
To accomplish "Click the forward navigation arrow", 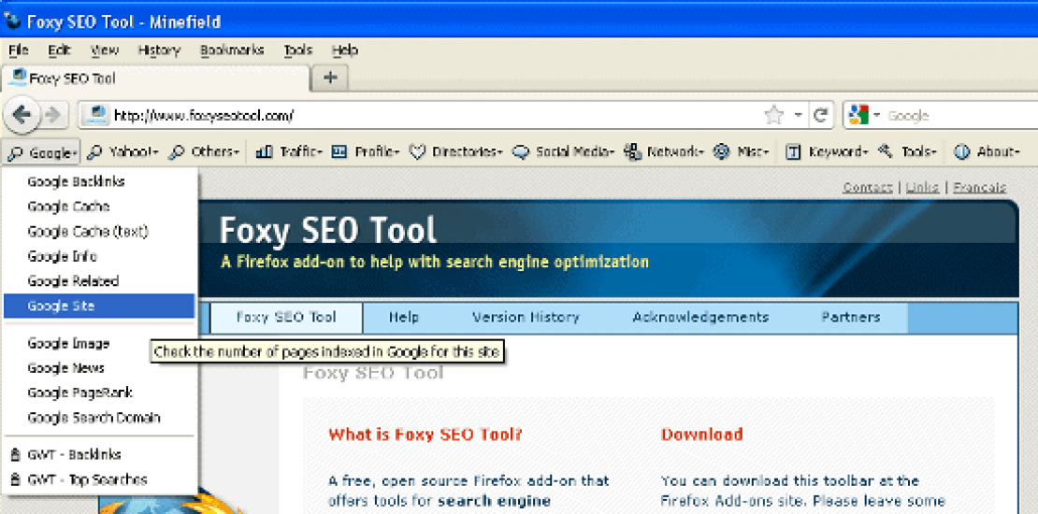I will (53, 115).
